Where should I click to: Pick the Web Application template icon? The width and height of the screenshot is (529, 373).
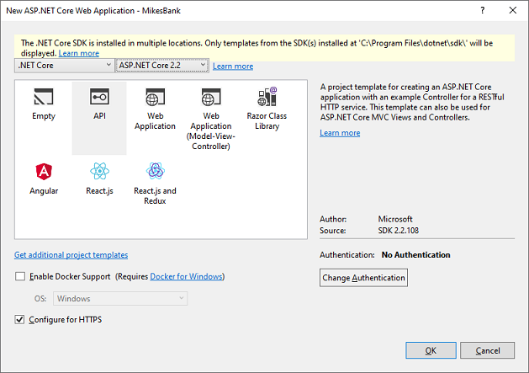tap(156, 97)
